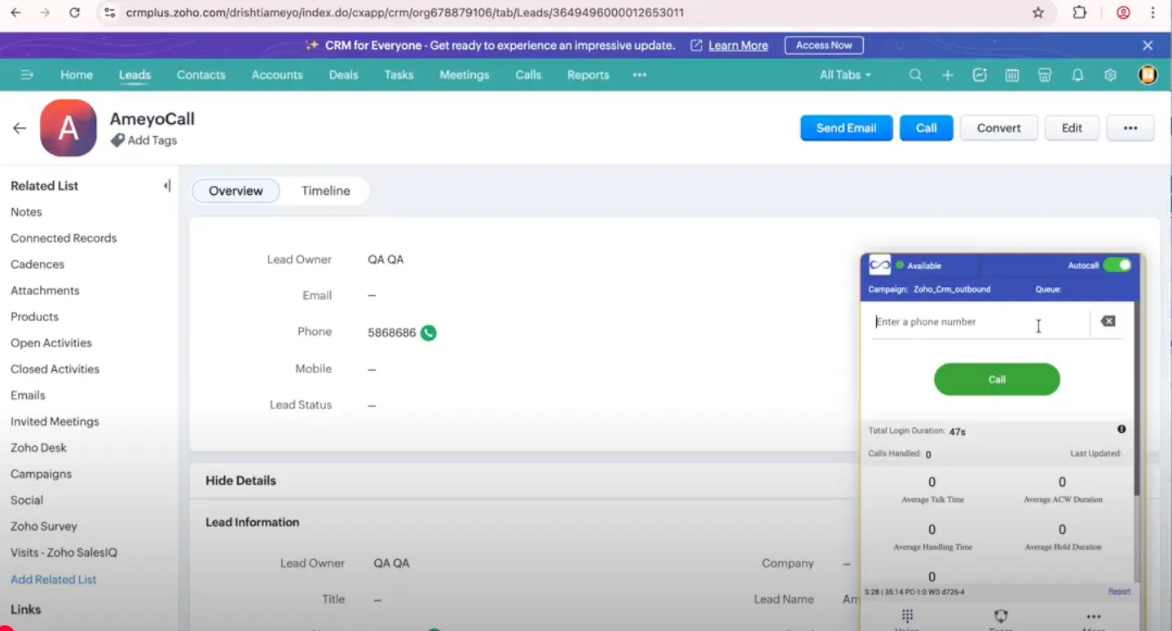Click Add Related List link
Image resolution: width=1172 pixels, height=631 pixels.
(x=53, y=580)
